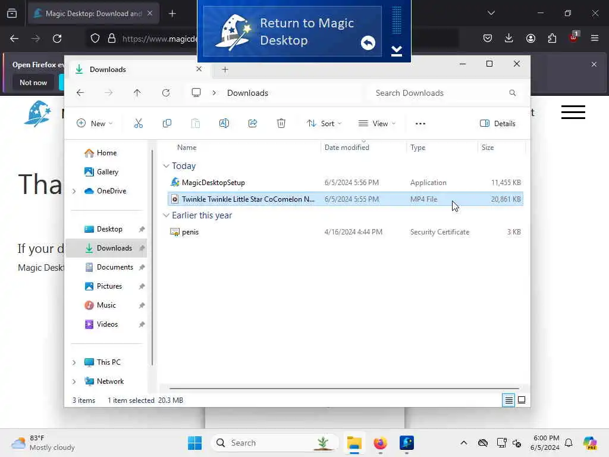The width and height of the screenshot is (609, 457).
Task: Click the search magnifier in Search Downloads
Action: tap(512, 93)
